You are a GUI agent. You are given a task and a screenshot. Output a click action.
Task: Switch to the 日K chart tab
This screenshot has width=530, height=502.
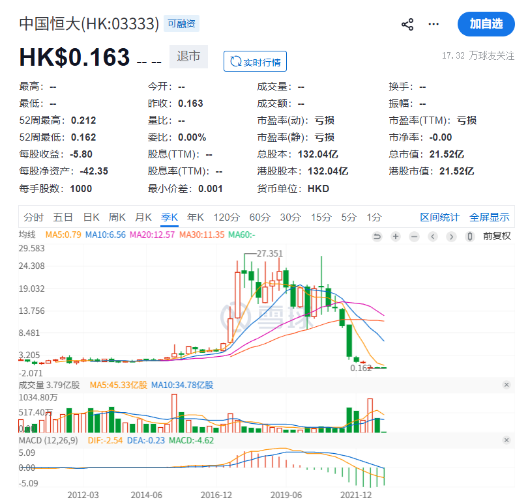91,217
